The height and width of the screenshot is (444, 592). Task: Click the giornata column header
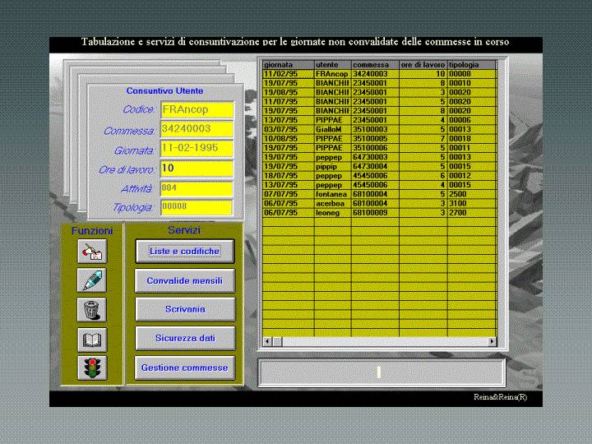tap(288, 64)
